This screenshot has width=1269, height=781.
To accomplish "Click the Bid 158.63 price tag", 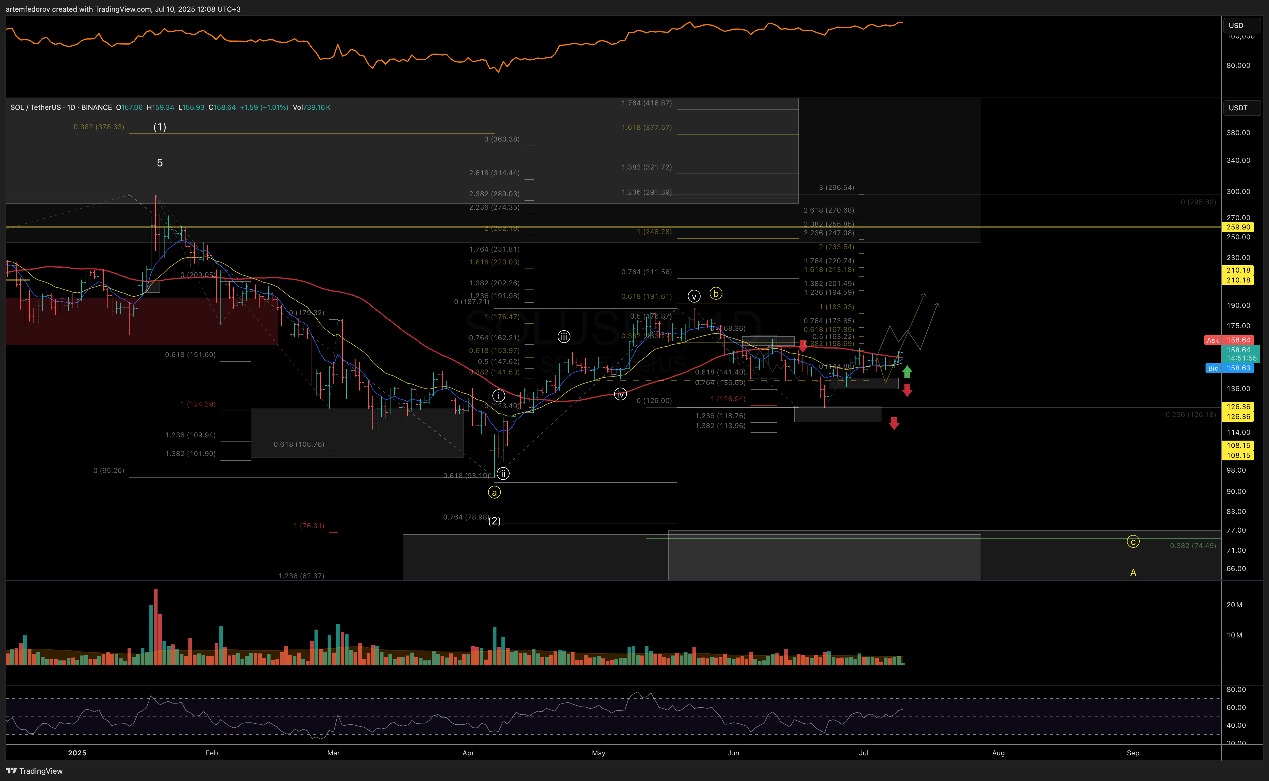I will click(x=1229, y=368).
